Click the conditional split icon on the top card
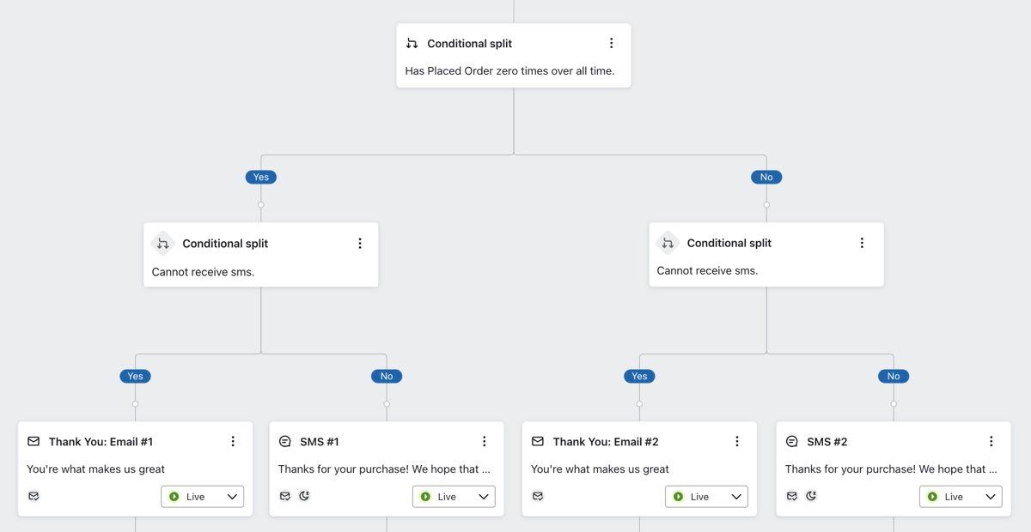 412,42
